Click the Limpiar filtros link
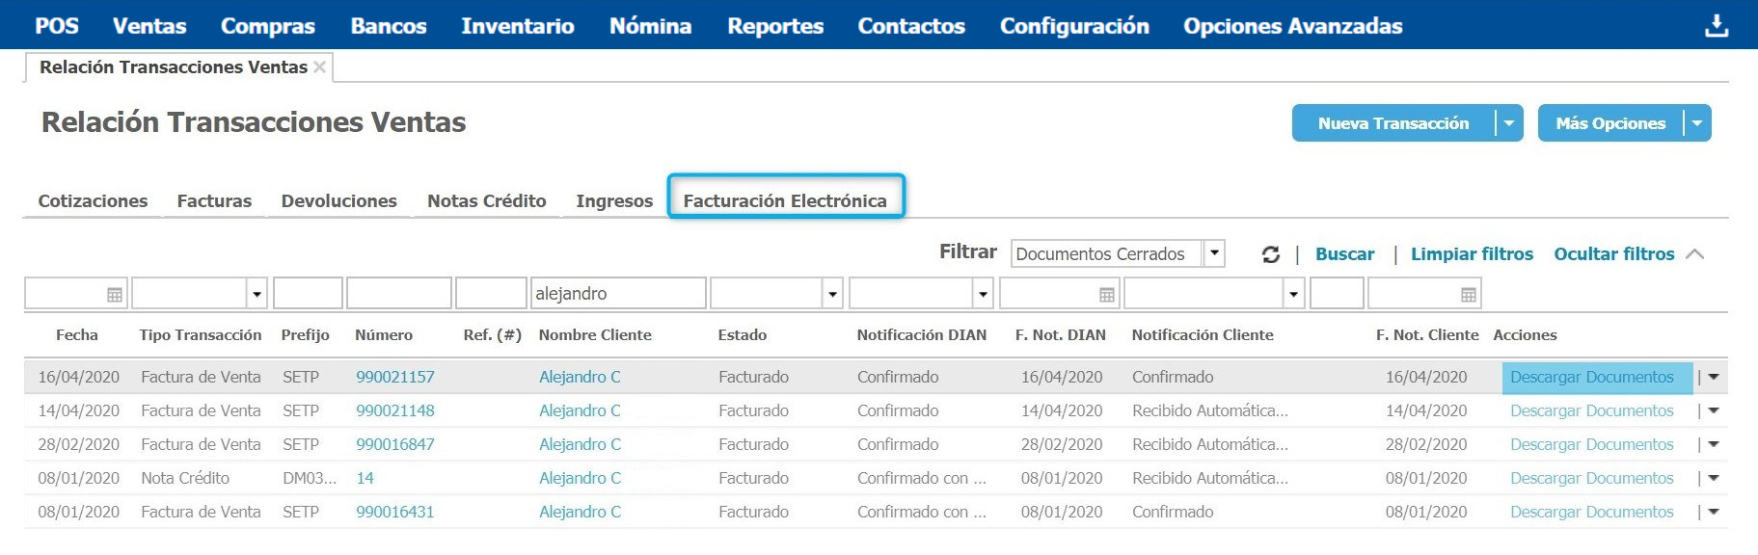The width and height of the screenshot is (1758, 555). tap(1472, 254)
